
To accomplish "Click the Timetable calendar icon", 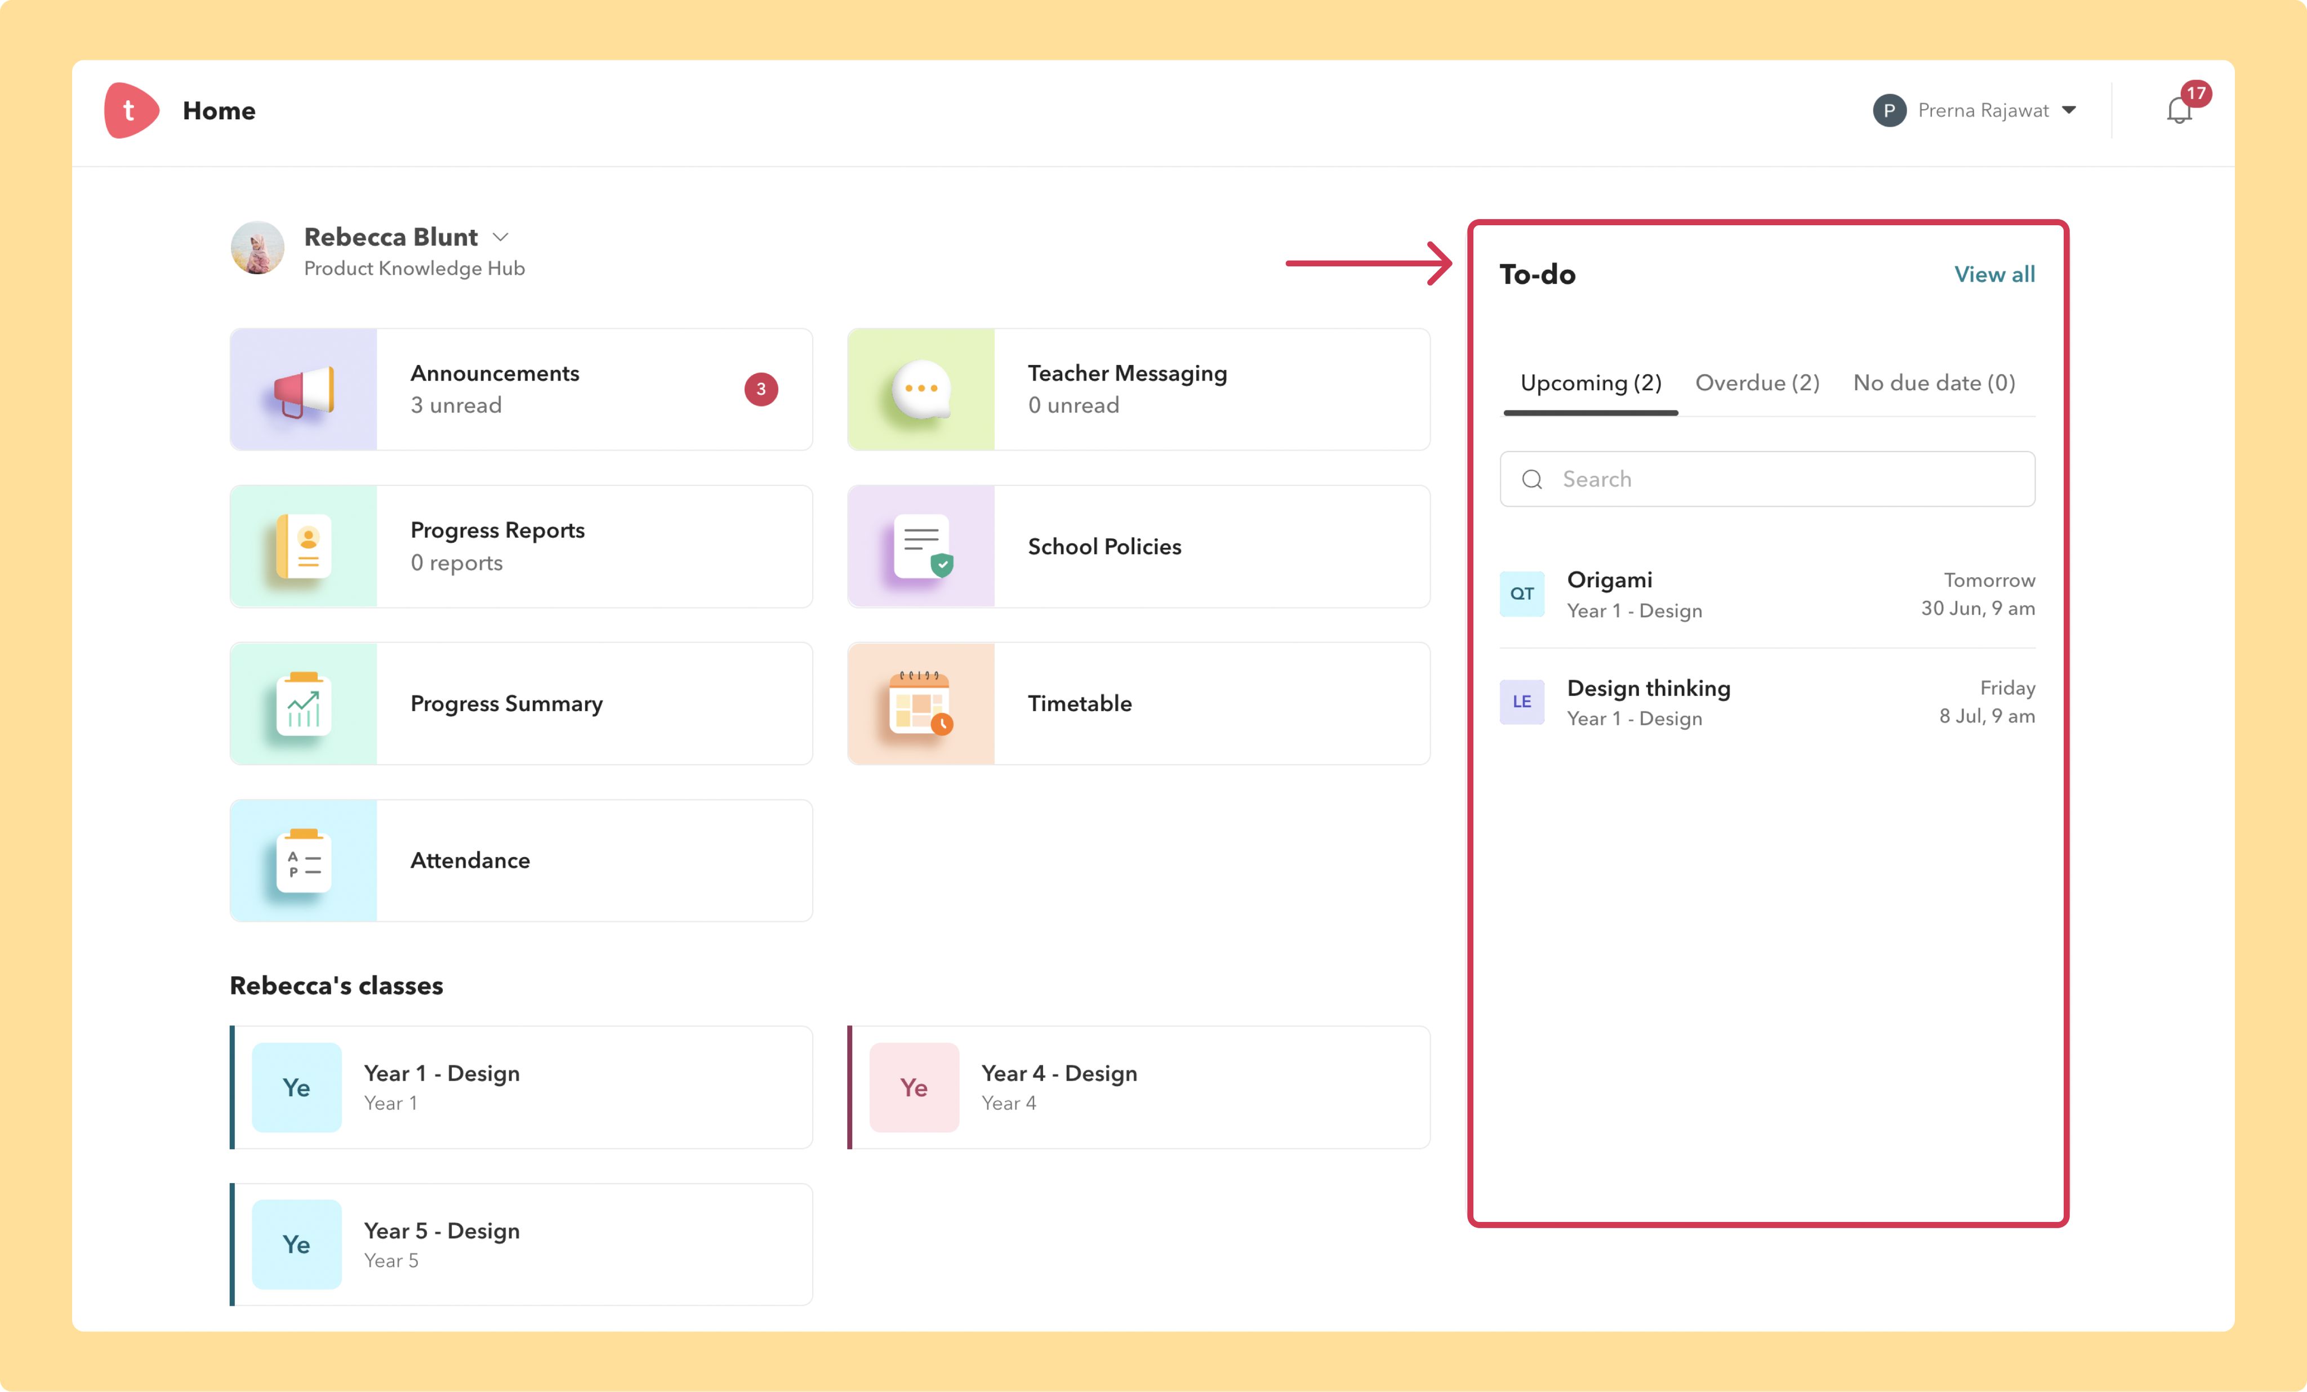I will 920,703.
